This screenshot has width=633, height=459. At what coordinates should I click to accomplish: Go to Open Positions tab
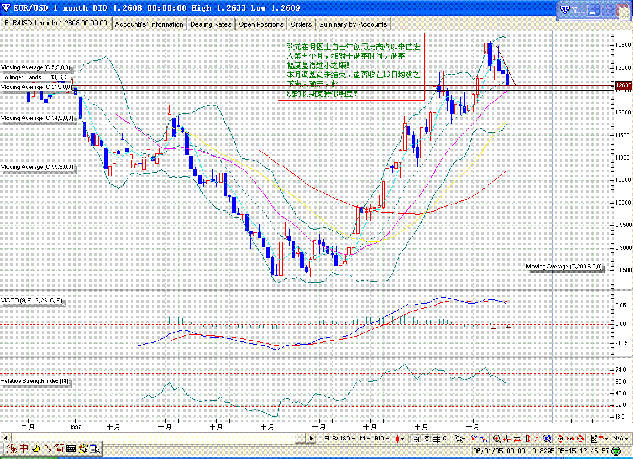click(x=261, y=24)
